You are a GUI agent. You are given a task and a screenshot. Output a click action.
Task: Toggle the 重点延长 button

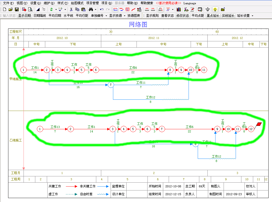coord(213,16)
